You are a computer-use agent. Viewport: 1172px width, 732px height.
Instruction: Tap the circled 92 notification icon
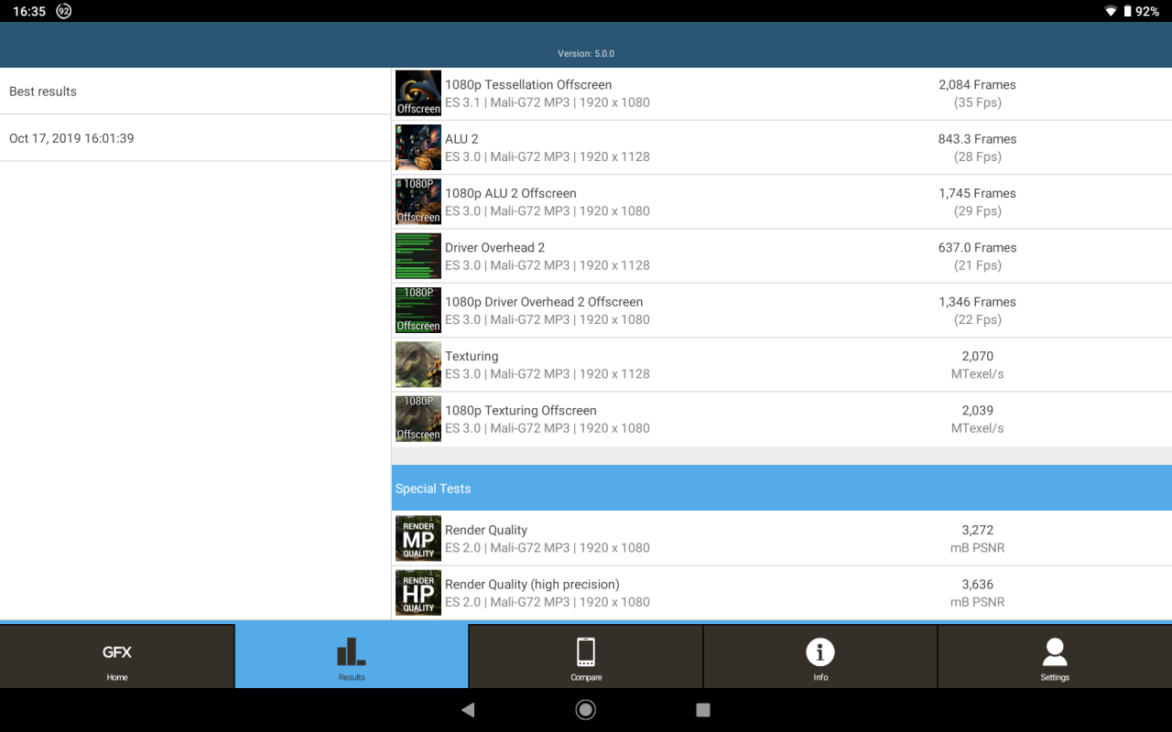pos(63,11)
